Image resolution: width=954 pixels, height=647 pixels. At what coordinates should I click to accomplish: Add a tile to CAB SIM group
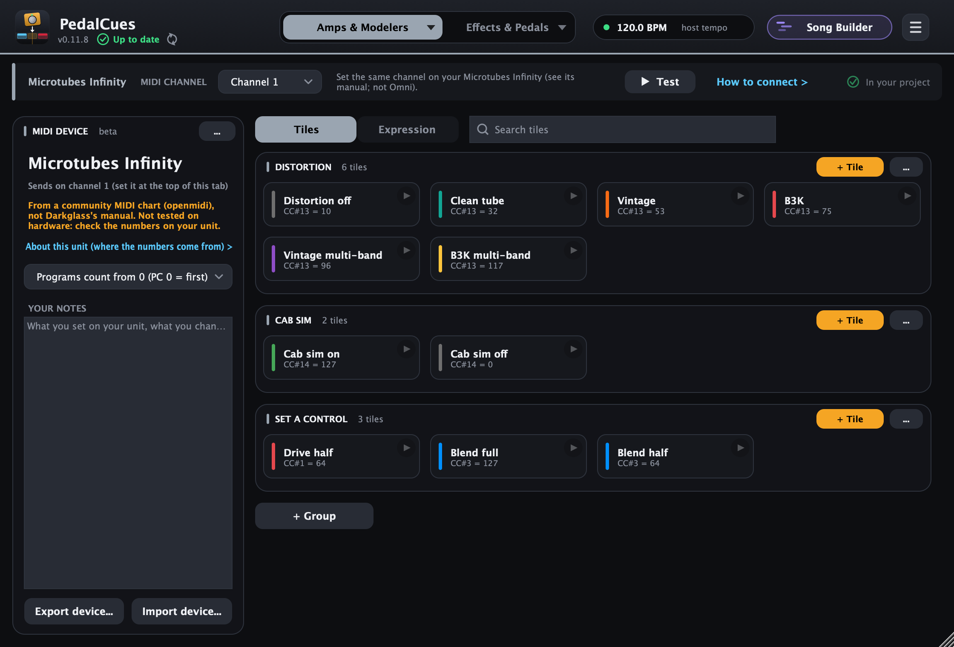[x=850, y=321]
